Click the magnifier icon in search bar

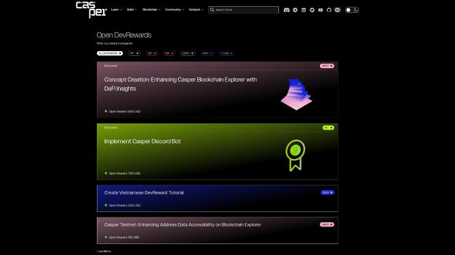[212, 10]
